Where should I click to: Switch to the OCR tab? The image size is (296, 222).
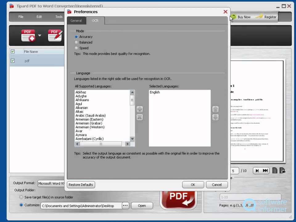click(95, 21)
